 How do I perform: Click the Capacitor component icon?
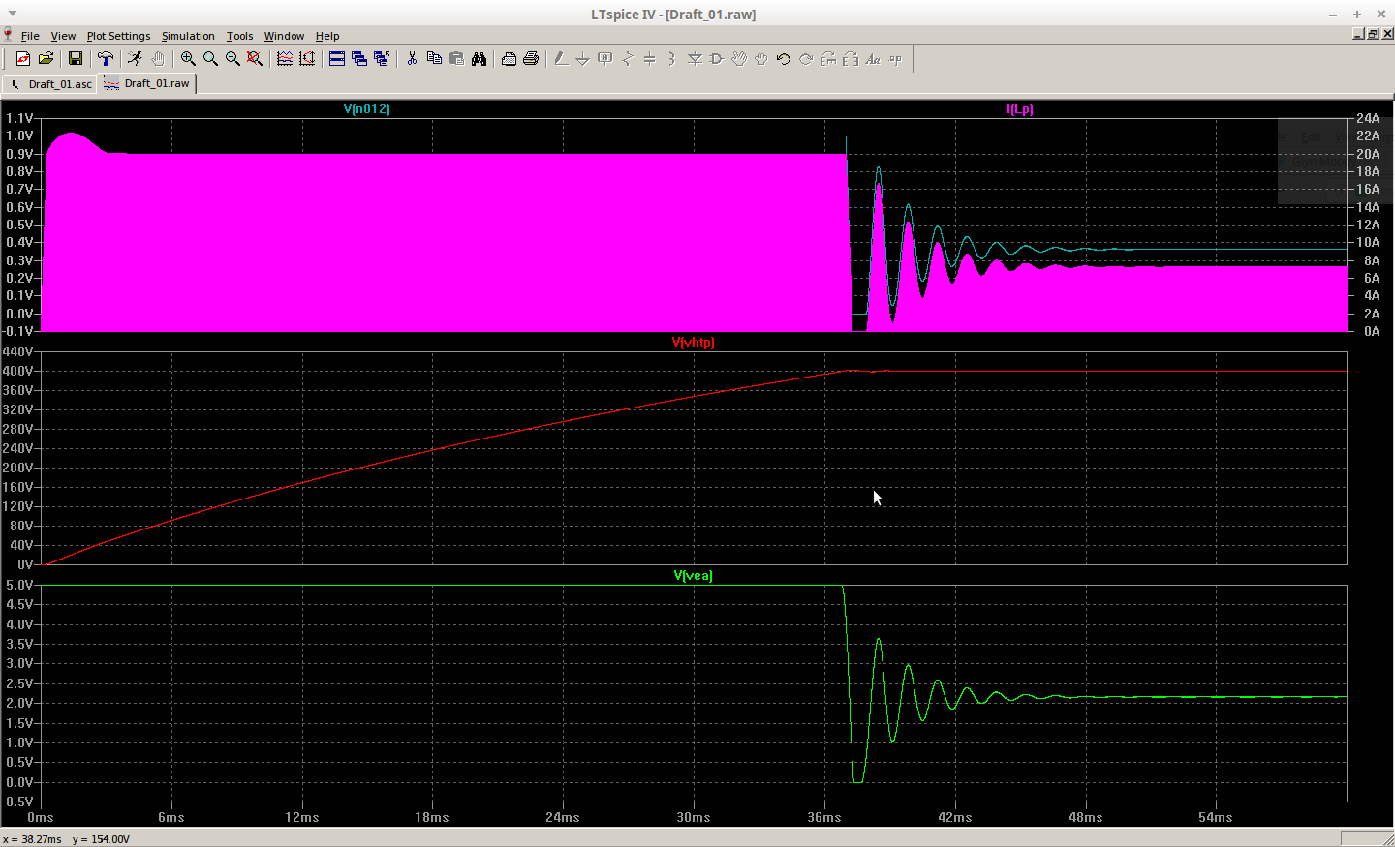(650, 59)
